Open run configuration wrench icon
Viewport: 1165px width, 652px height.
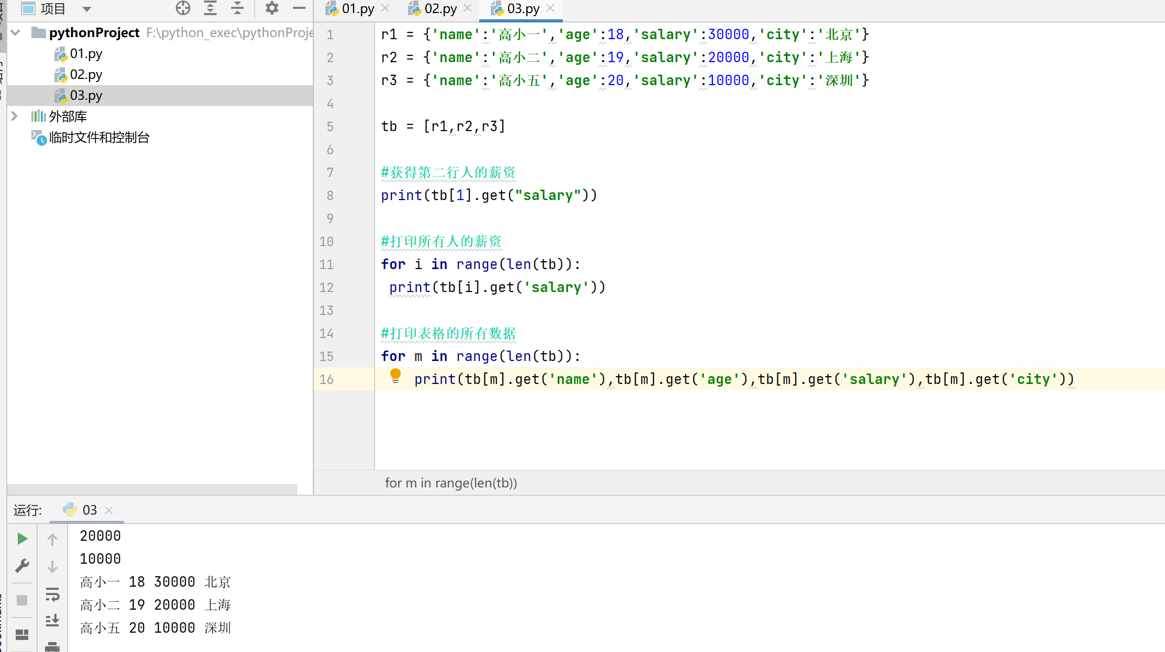[22, 566]
